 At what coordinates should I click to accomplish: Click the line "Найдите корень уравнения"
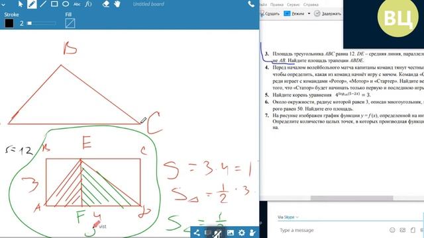(x=302, y=95)
